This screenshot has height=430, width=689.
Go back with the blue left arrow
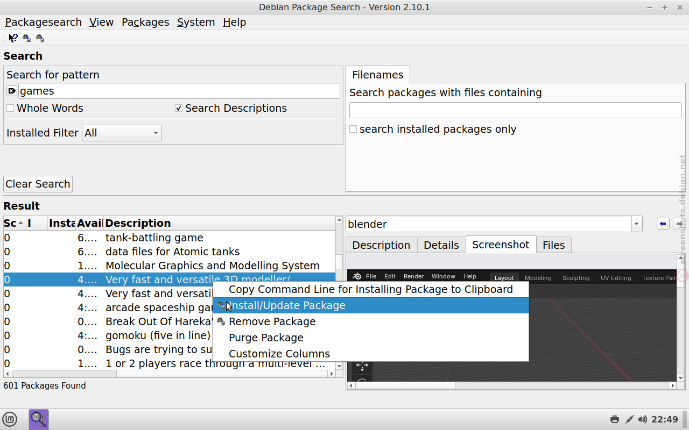(663, 224)
